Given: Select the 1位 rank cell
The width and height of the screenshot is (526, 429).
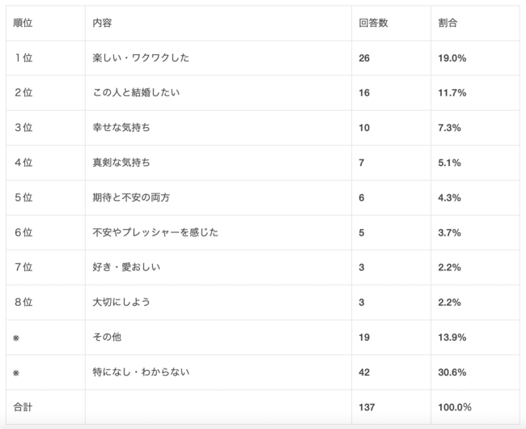Looking at the screenshot, I should 23,58.
